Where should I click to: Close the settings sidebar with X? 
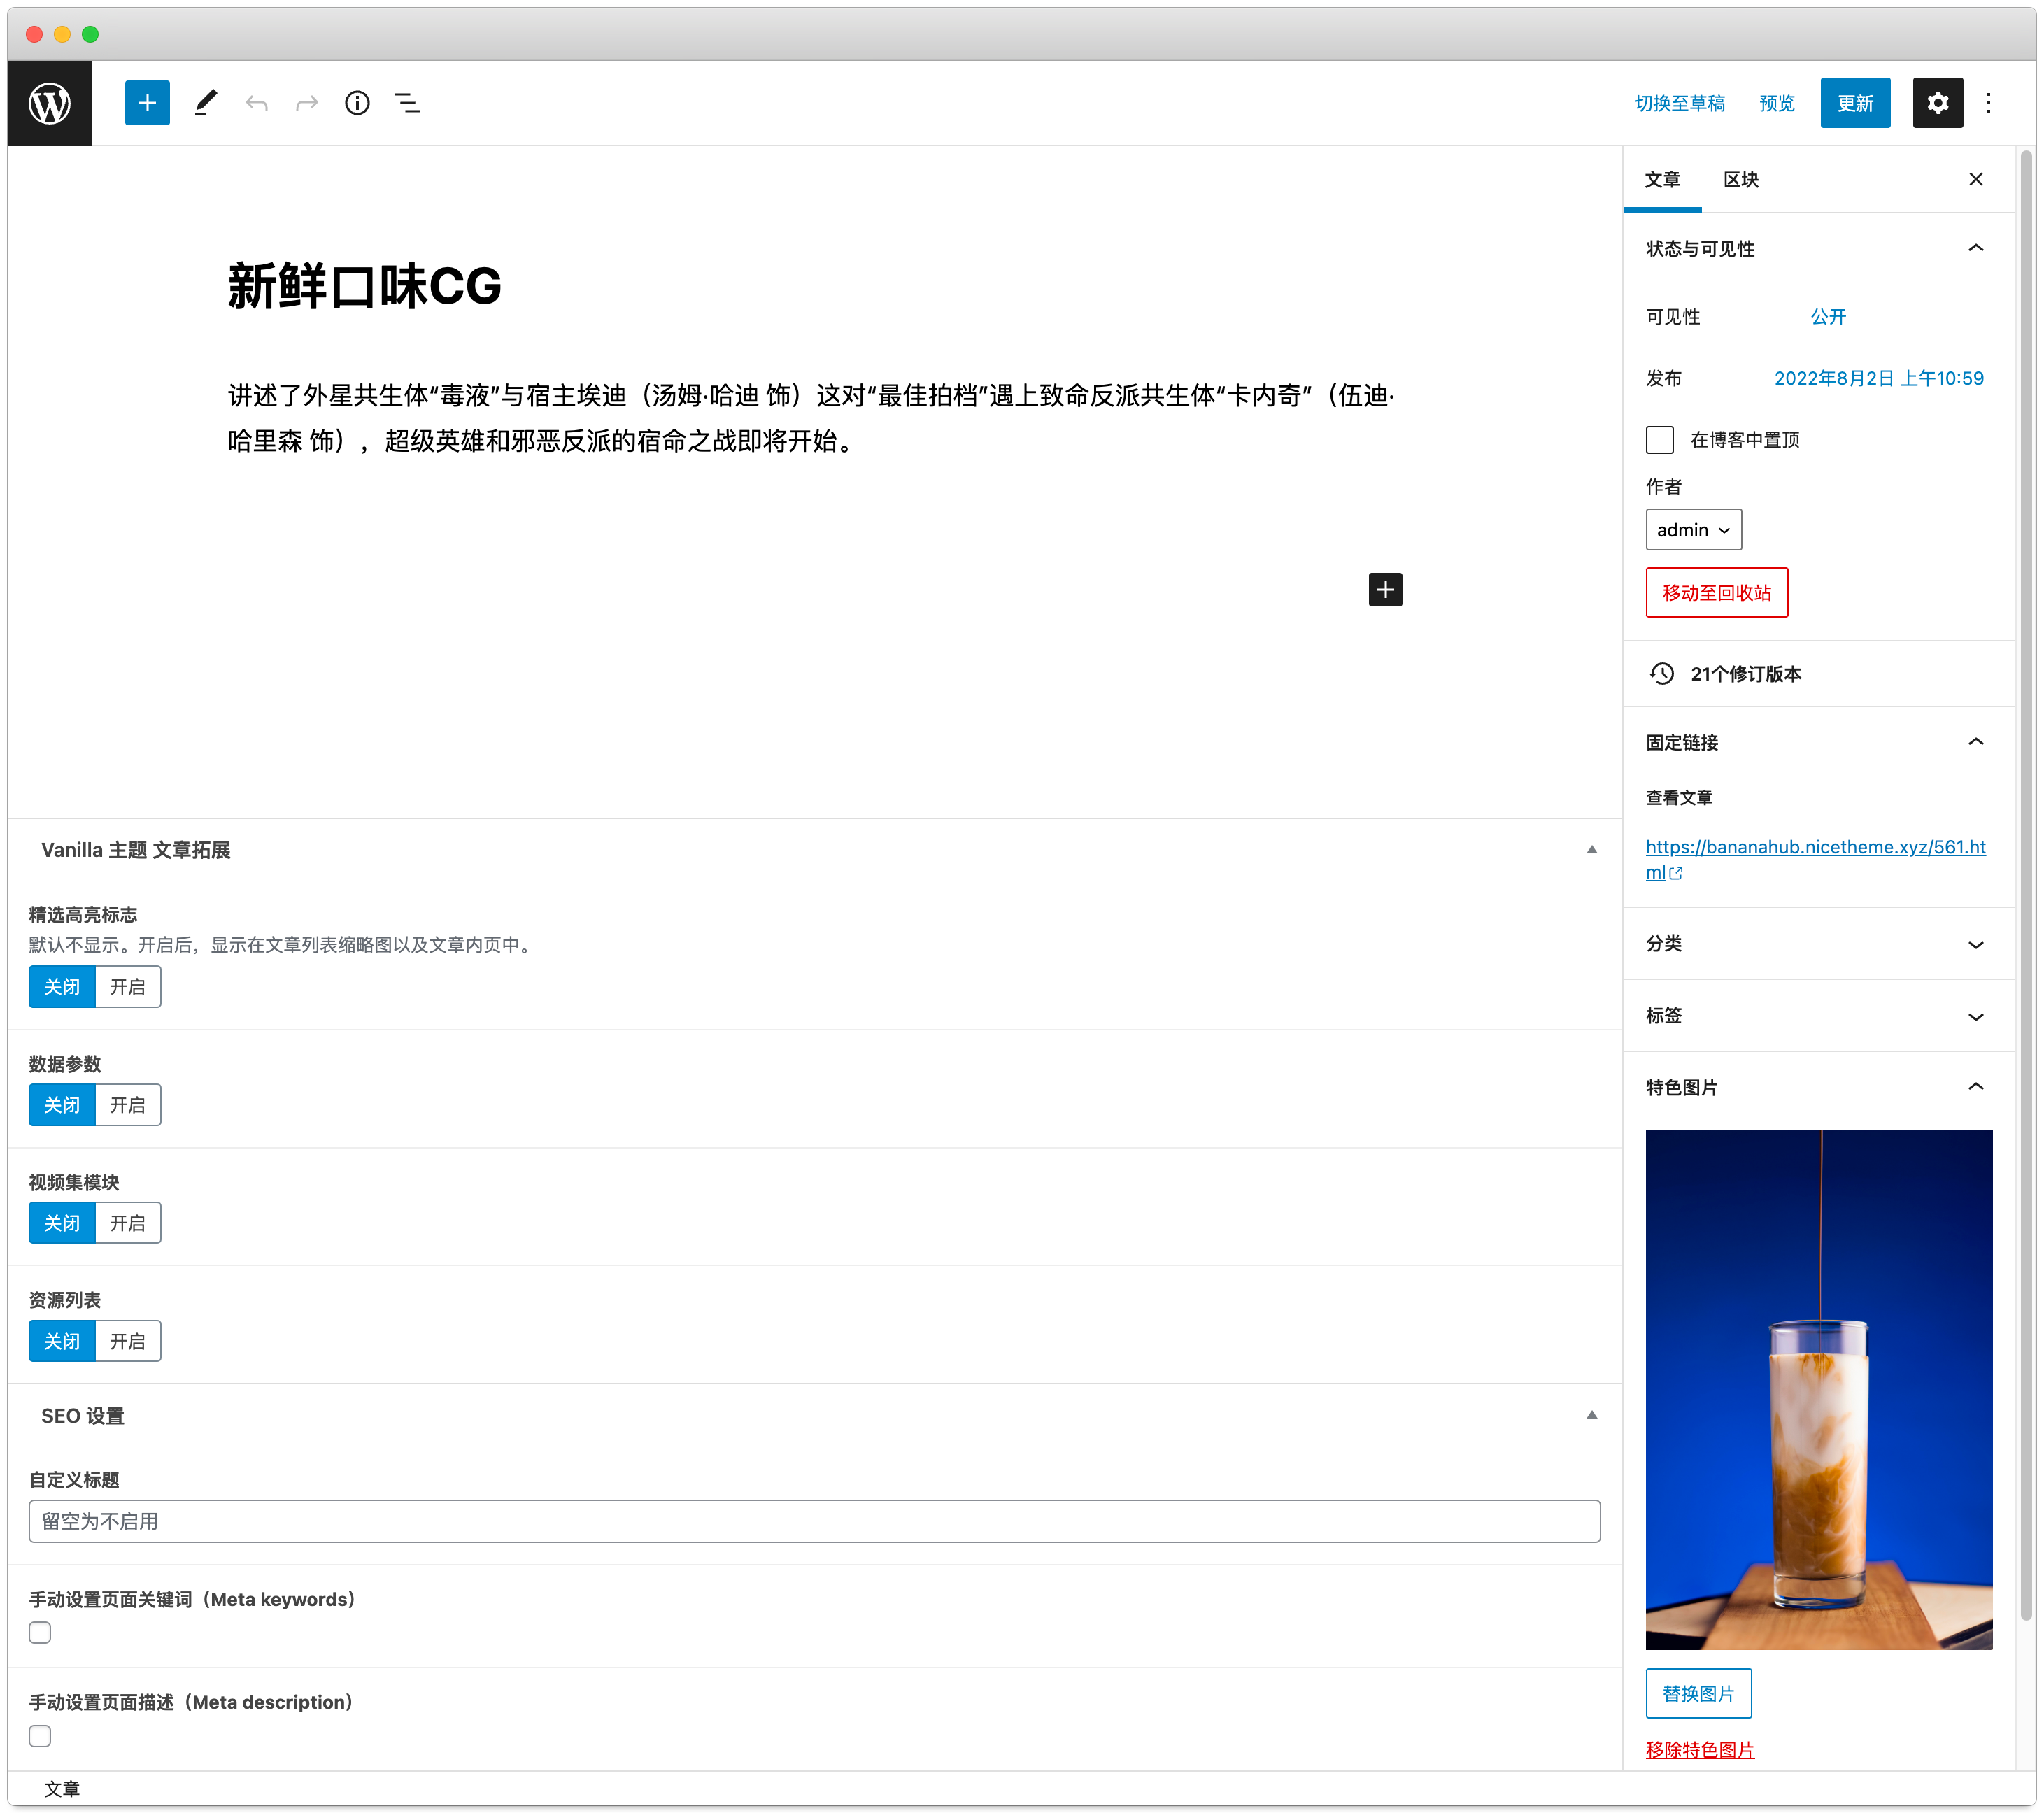point(1976,179)
